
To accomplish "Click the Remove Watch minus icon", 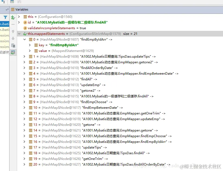I will [13, 24].
